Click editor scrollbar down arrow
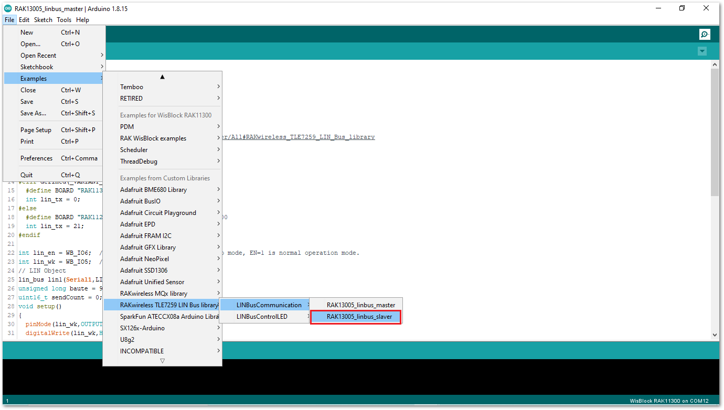The width and height of the screenshot is (724, 410). coord(715,335)
